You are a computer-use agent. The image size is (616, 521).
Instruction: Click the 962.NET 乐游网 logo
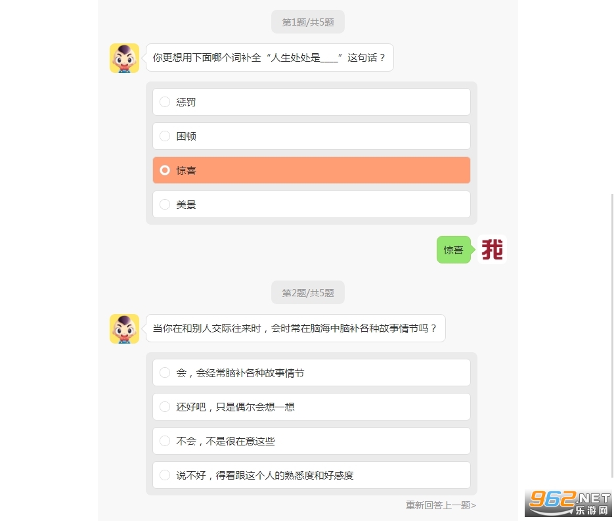tap(569, 503)
